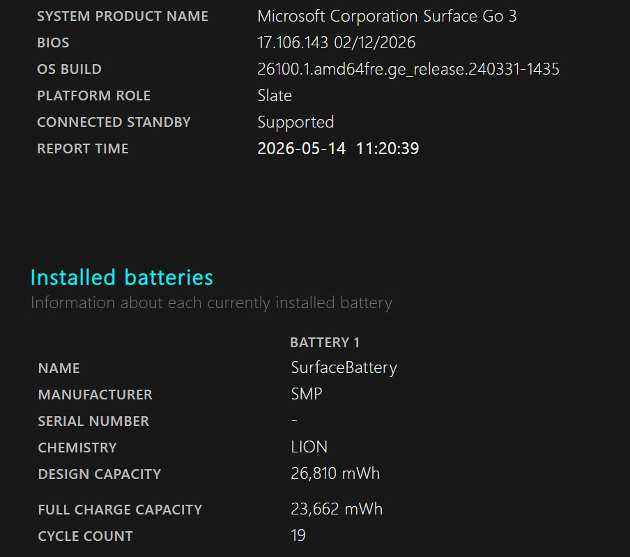Select the 'SYSTEM PRODUCT NAME' label
This screenshot has width=630, height=557.
pyautogui.click(x=123, y=16)
